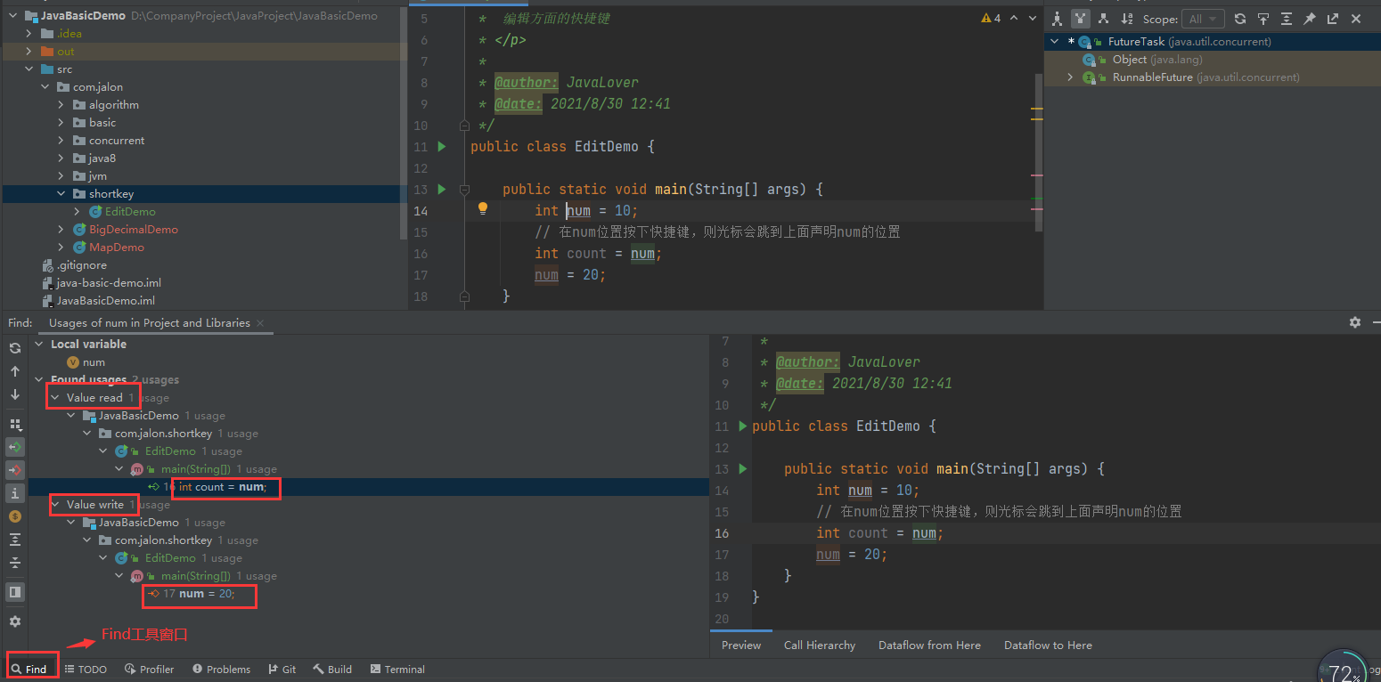The height and width of the screenshot is (682, 1381).
Task: Click the Find panel settings gear
Action: [x=1355, y=322]
